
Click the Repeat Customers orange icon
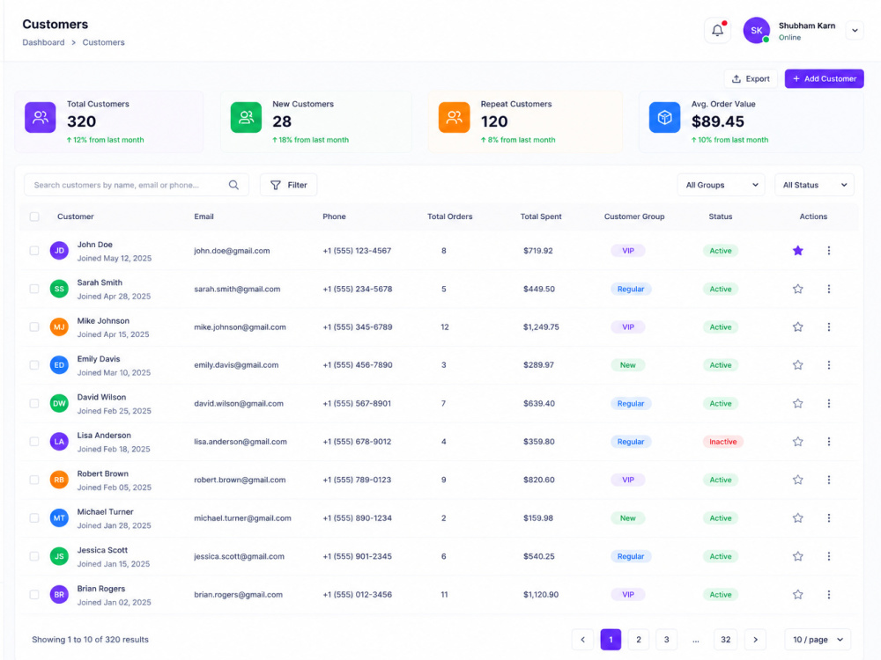point(454,117)
